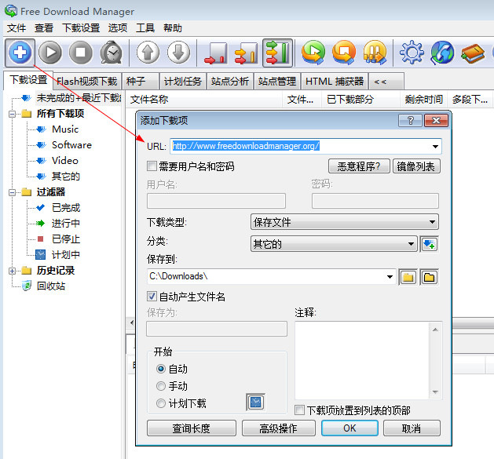Image resolution: width=494 pixels, height=459 pixels.
Task: Switch to the 站点分析 tab
Action: click(230, 82)
